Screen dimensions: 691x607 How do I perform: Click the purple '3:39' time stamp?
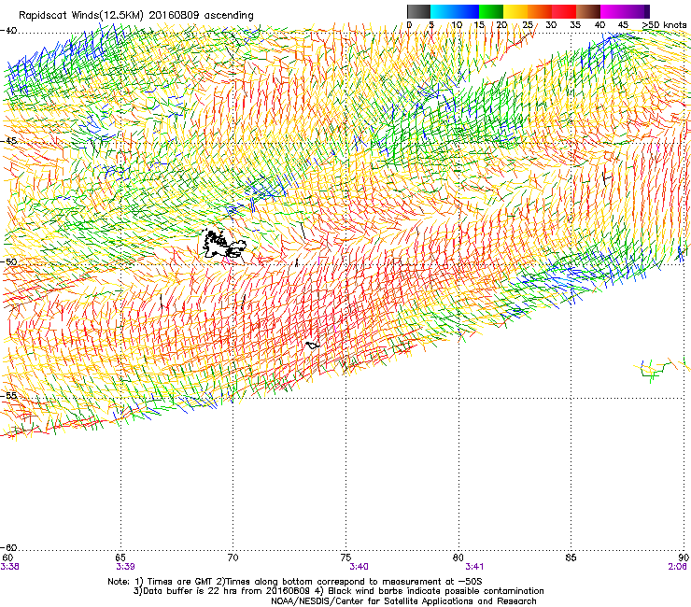[x=125, y=567]
